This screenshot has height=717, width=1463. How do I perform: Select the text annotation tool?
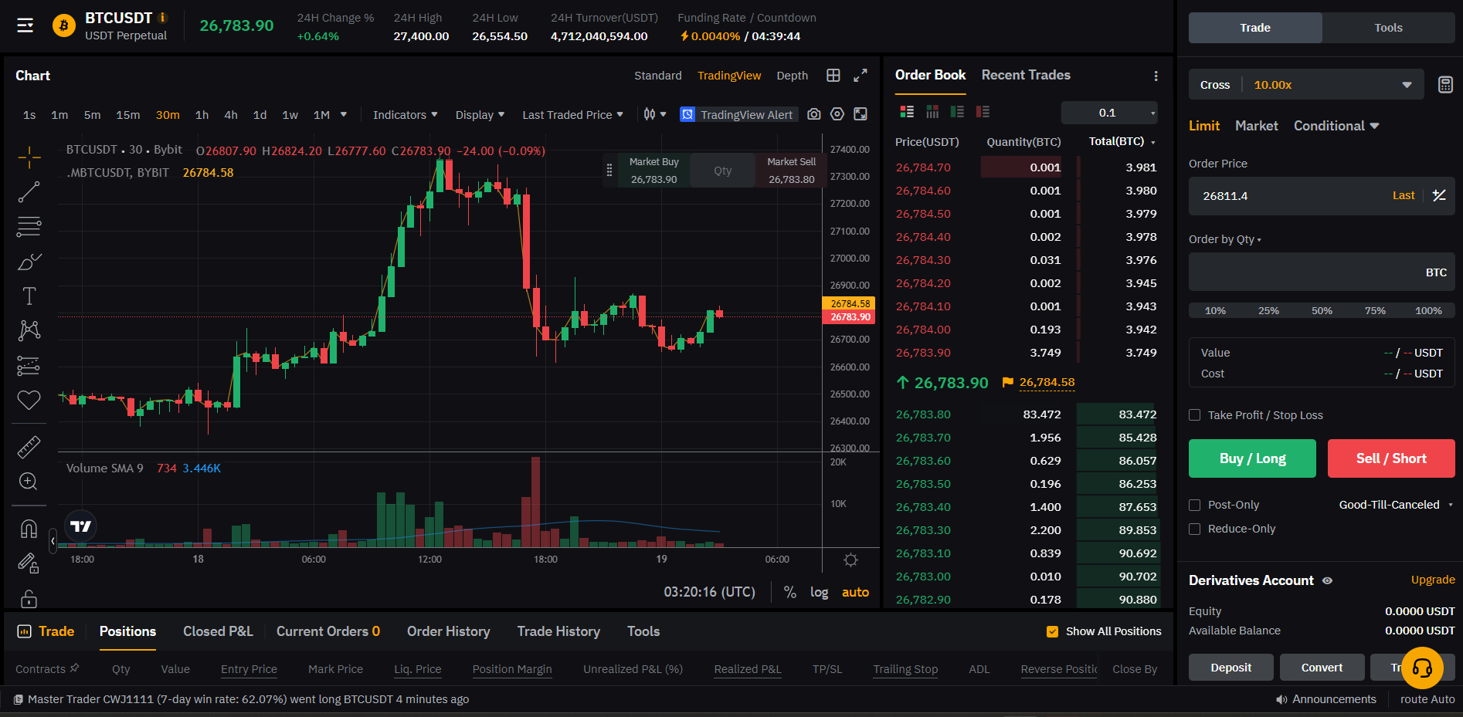[x=29, y=296]
